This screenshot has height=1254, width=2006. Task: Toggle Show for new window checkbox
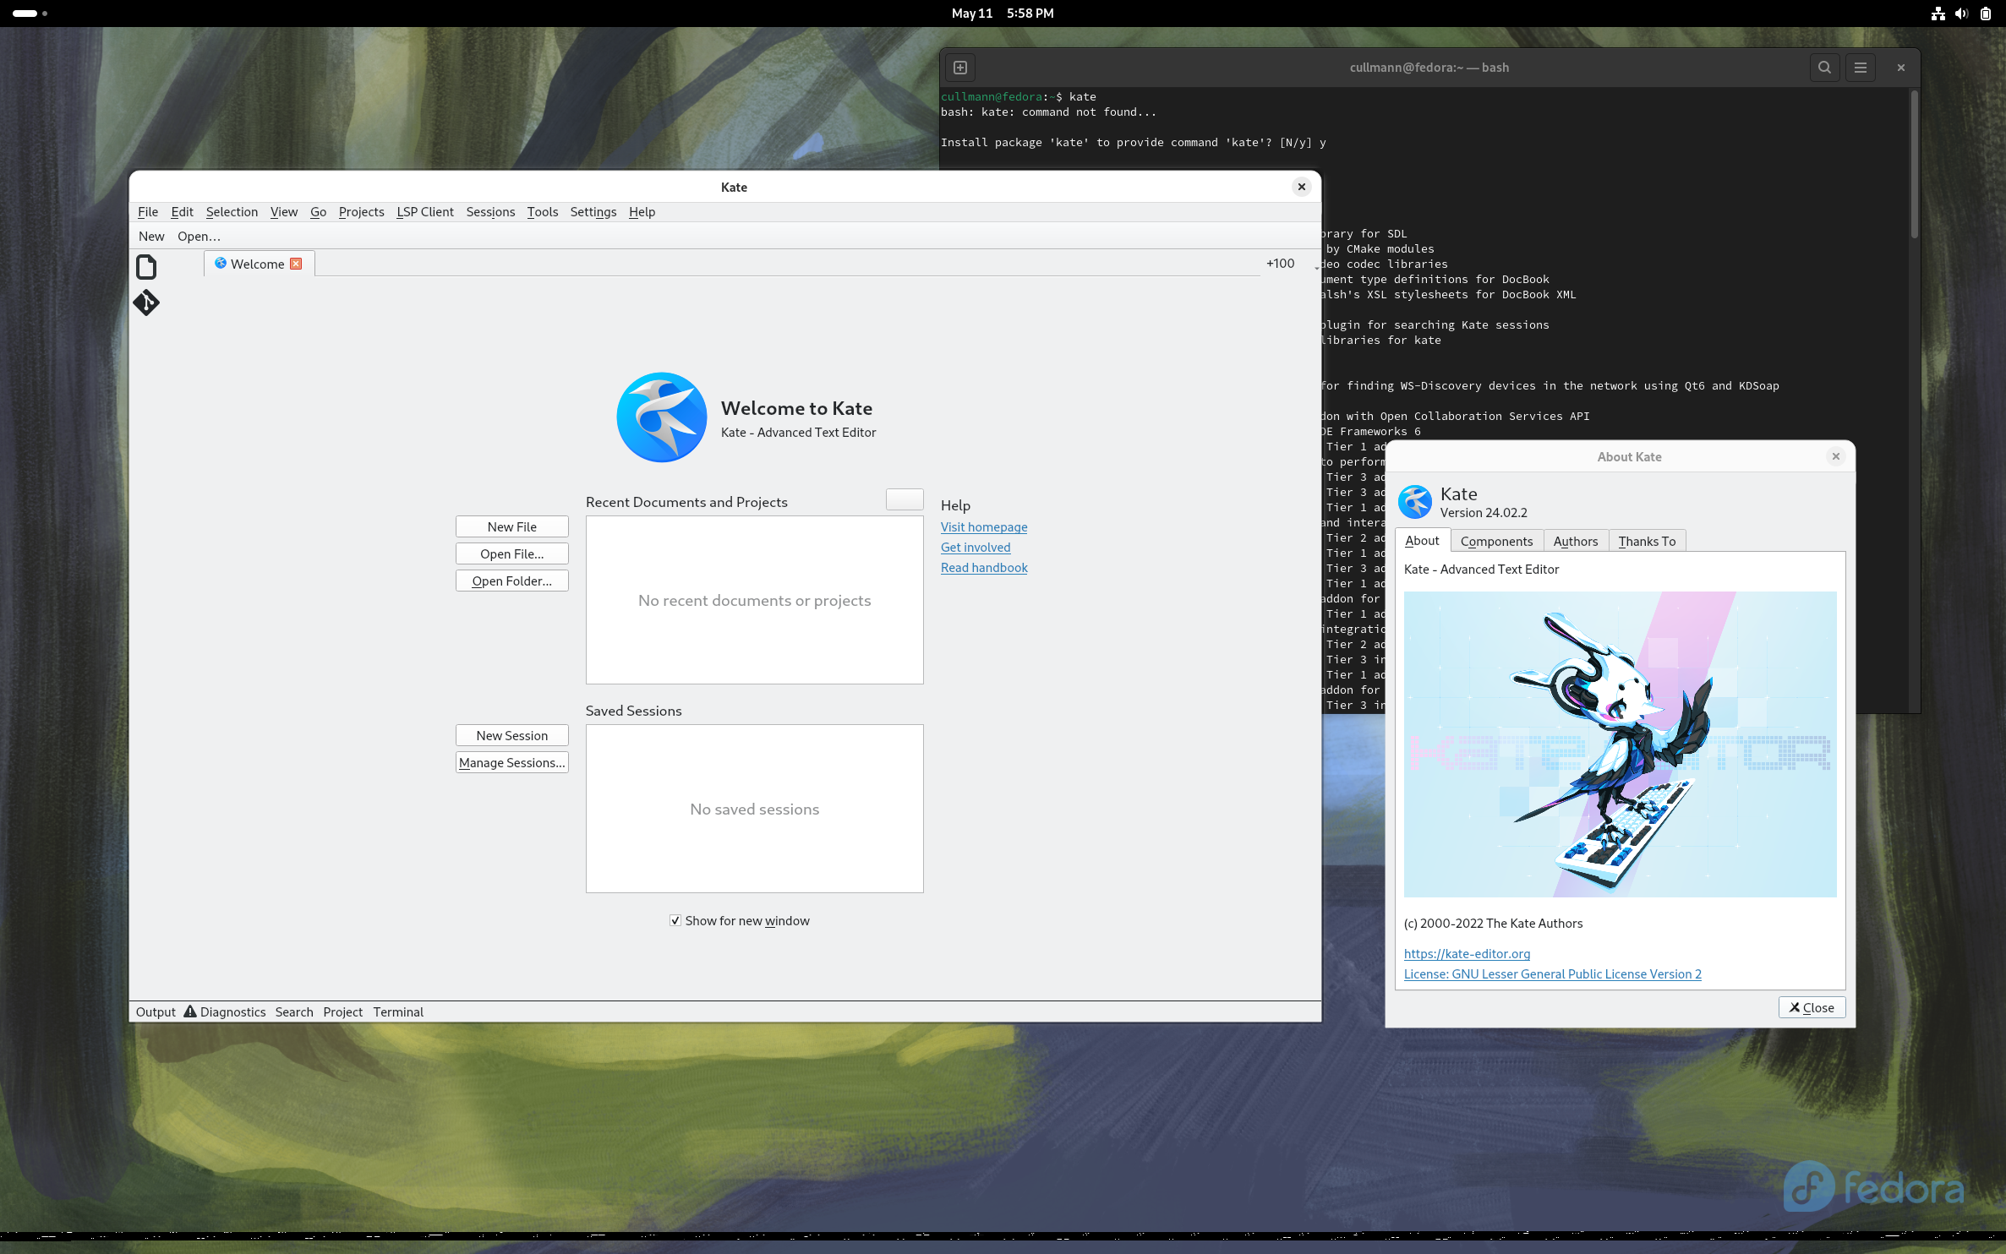tap(675, 920)
